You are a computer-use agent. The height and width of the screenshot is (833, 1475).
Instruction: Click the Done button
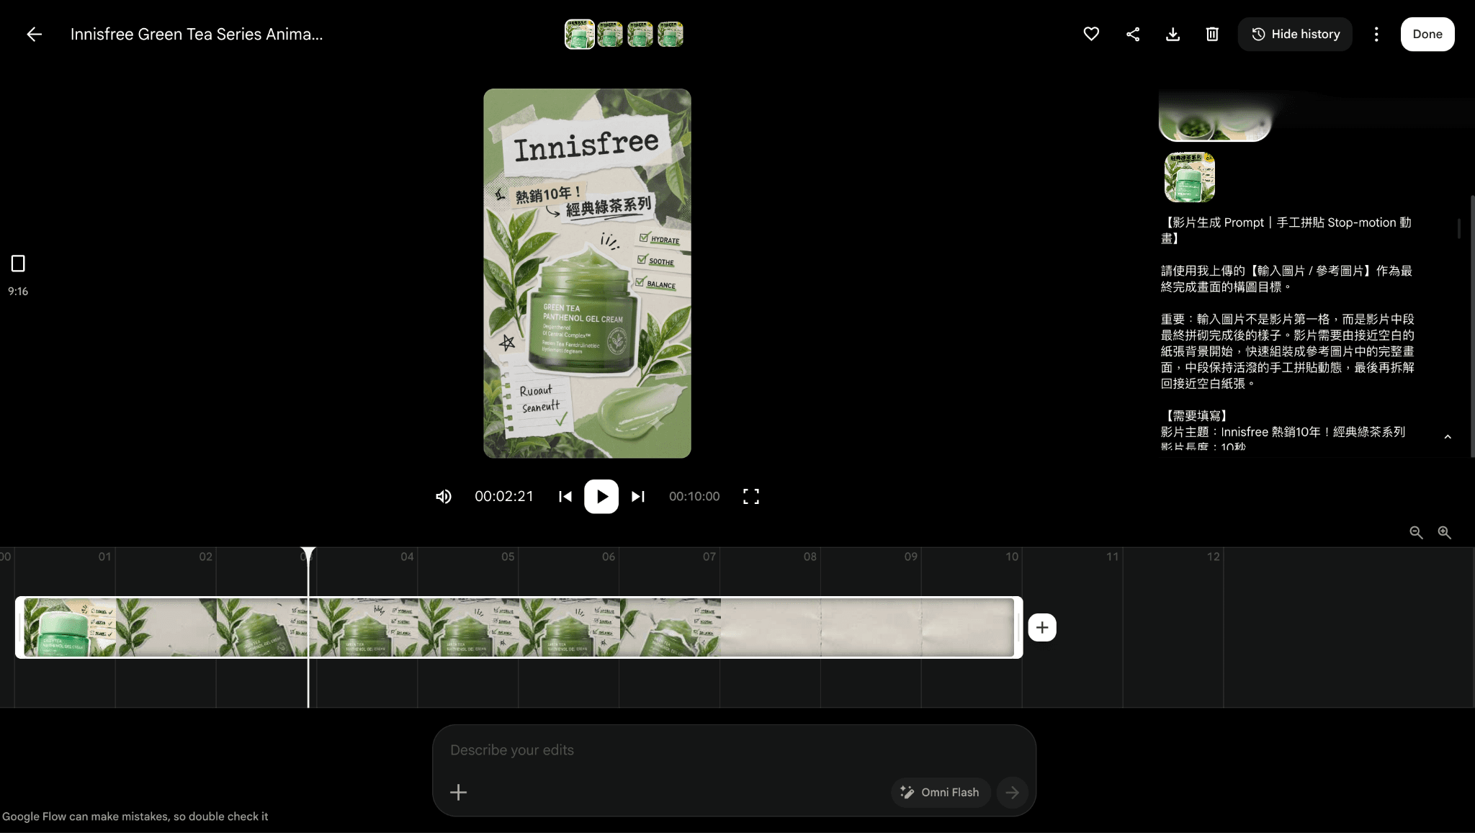1427,34
